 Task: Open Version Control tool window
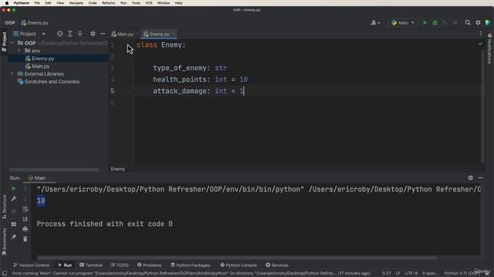[x=31, y=265]
